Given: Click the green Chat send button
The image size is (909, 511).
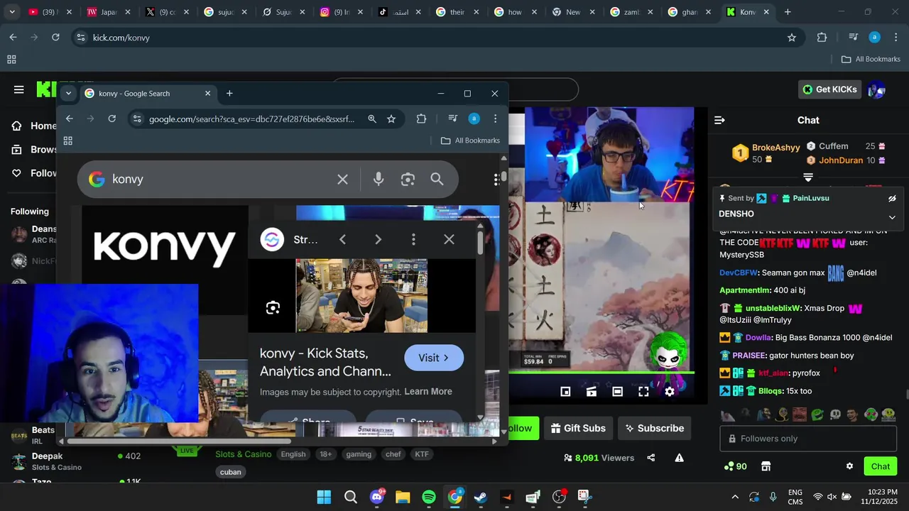Looking at the screenshot, I should coord(881,466).
